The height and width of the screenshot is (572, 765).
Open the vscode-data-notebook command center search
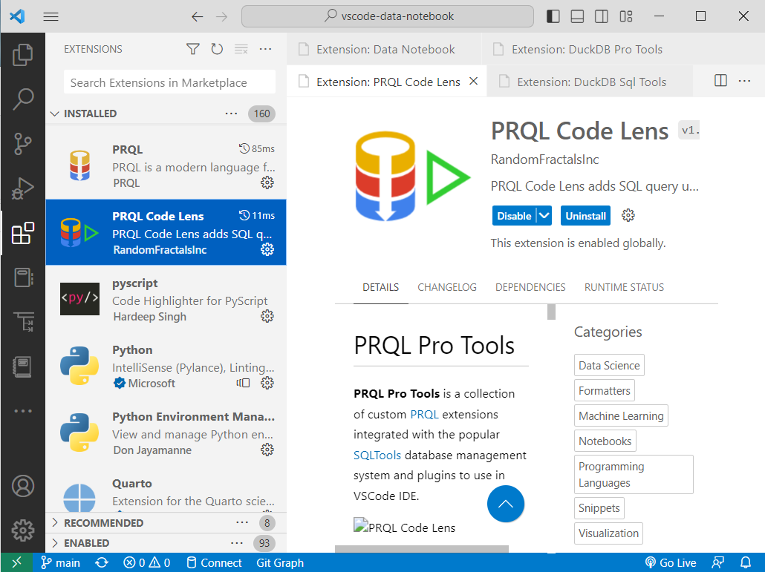(x=388, y=16)
